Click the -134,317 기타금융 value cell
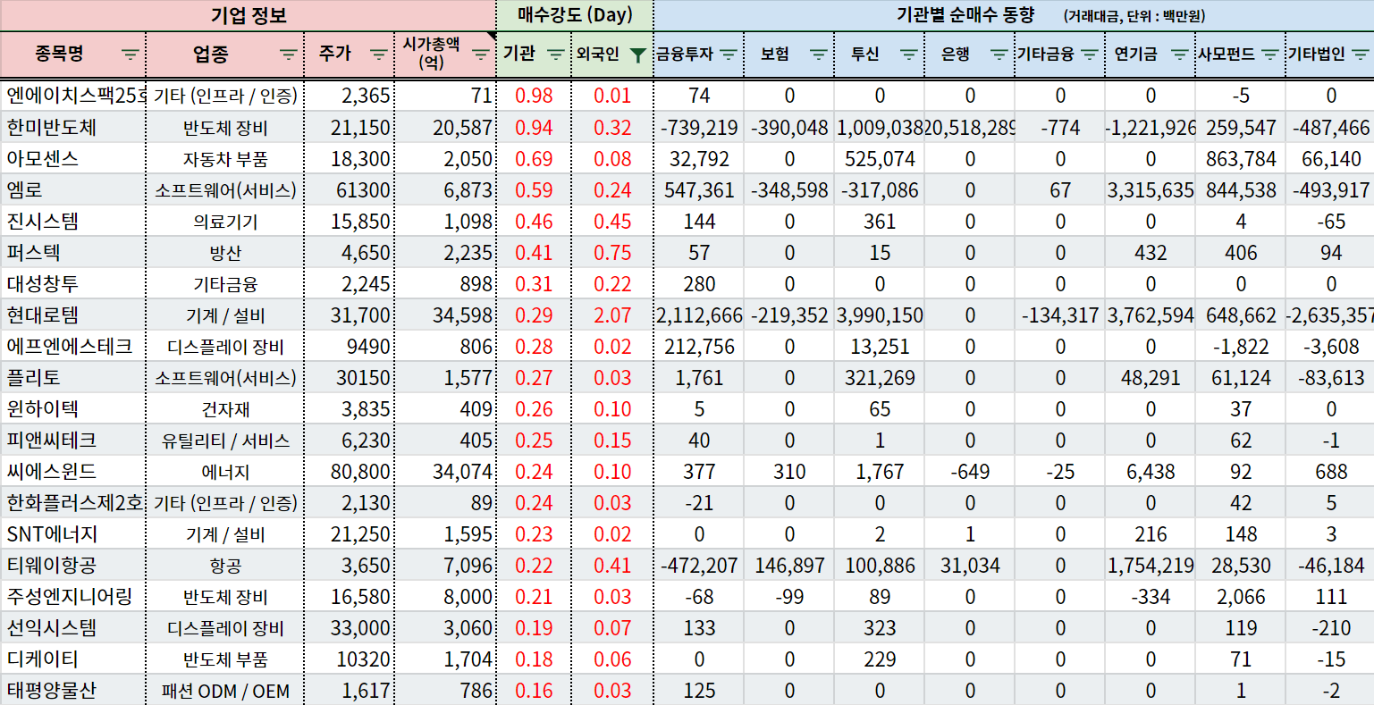The width and height of the screenshot is (1374, 705). point(1060,315)
